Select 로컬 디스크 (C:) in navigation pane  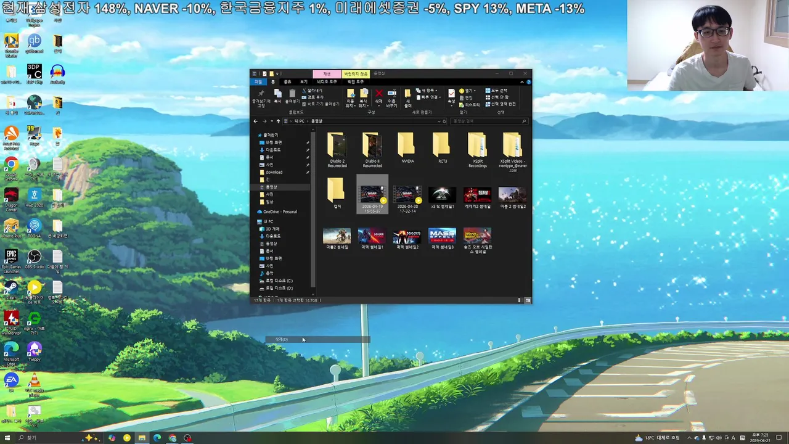tap(279, 281)
